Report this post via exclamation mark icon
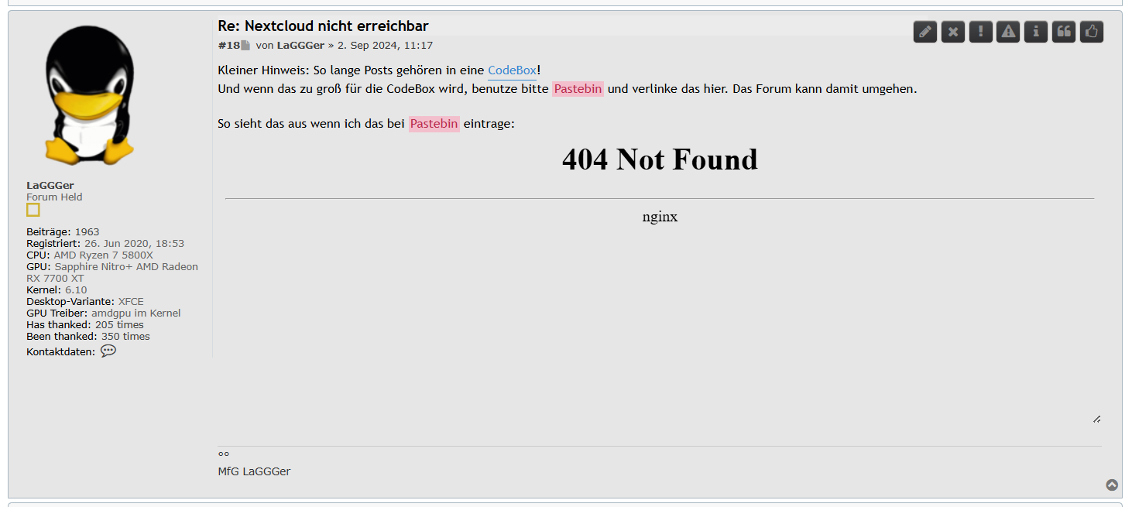 pos(980,32)
